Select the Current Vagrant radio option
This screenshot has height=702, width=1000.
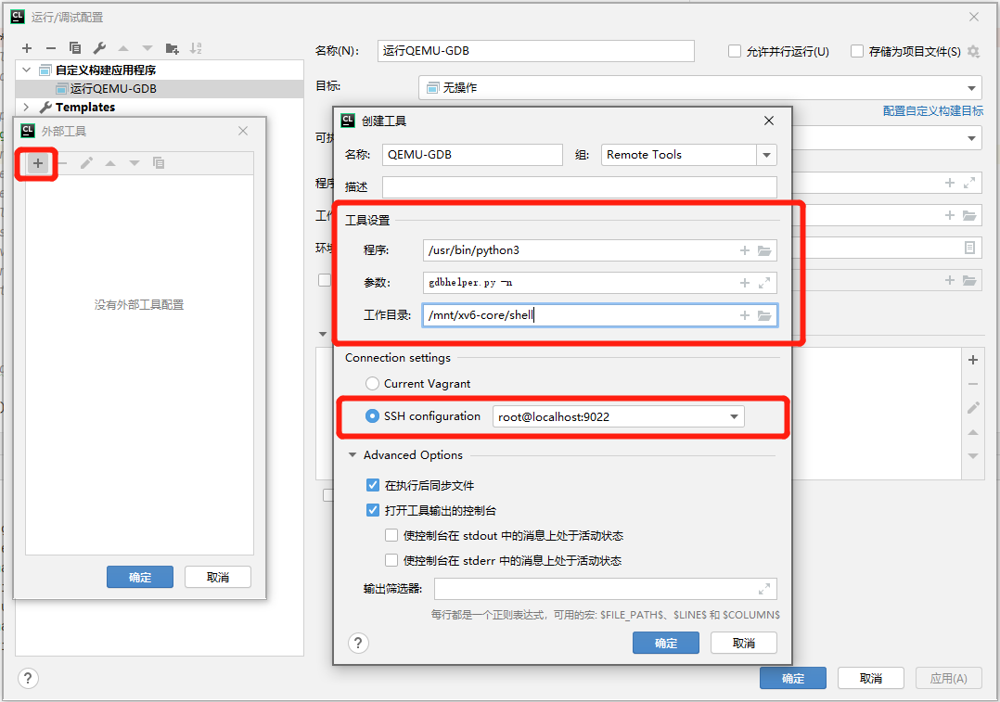coord(372,383)
